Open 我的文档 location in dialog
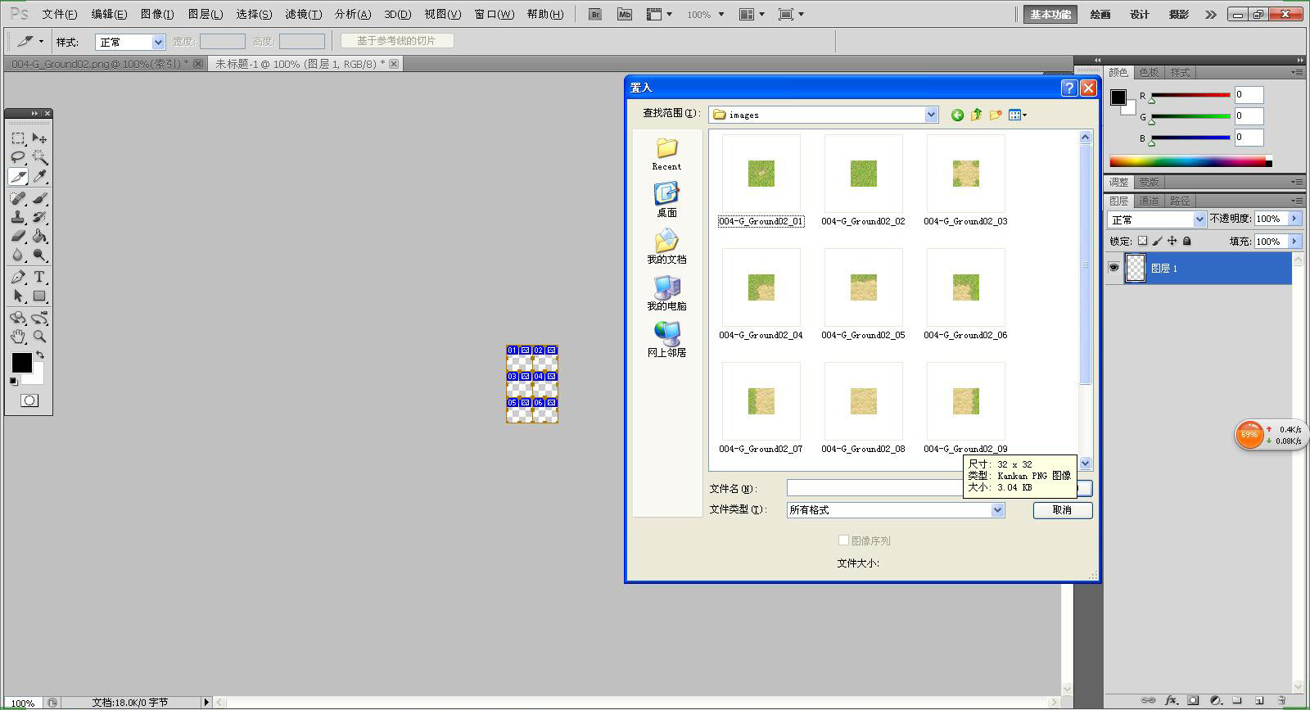Screen dimensions: 1310x710 [666, 246]
